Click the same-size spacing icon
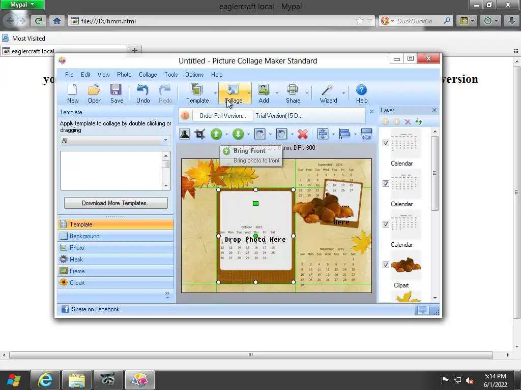Image resolution: width=521 pixels, height=390 pixels. 366,134
